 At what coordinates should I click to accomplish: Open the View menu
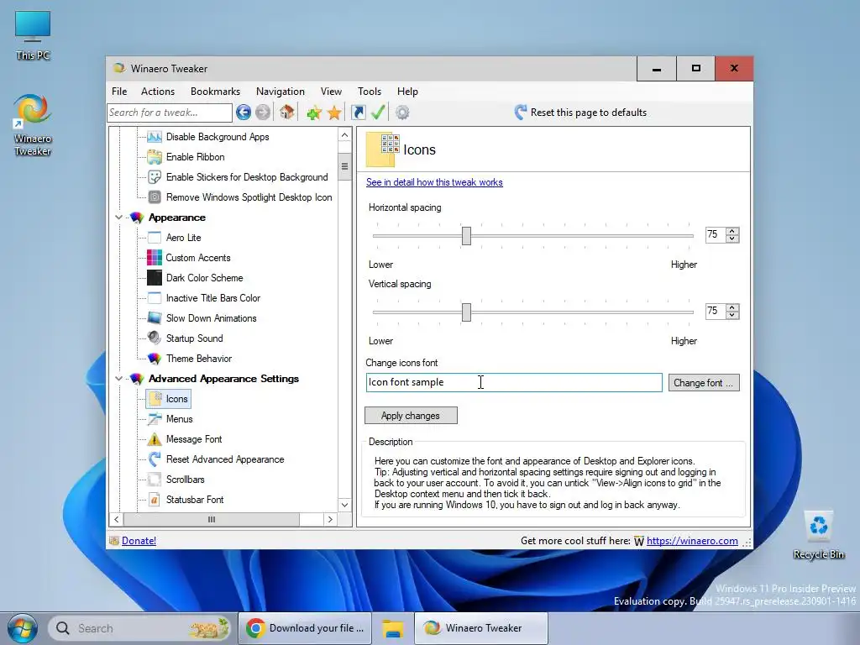pos(331,92)
